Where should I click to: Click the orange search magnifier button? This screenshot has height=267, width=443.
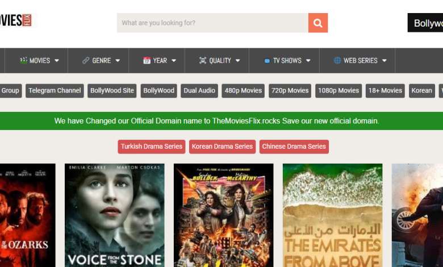point(318,23)
